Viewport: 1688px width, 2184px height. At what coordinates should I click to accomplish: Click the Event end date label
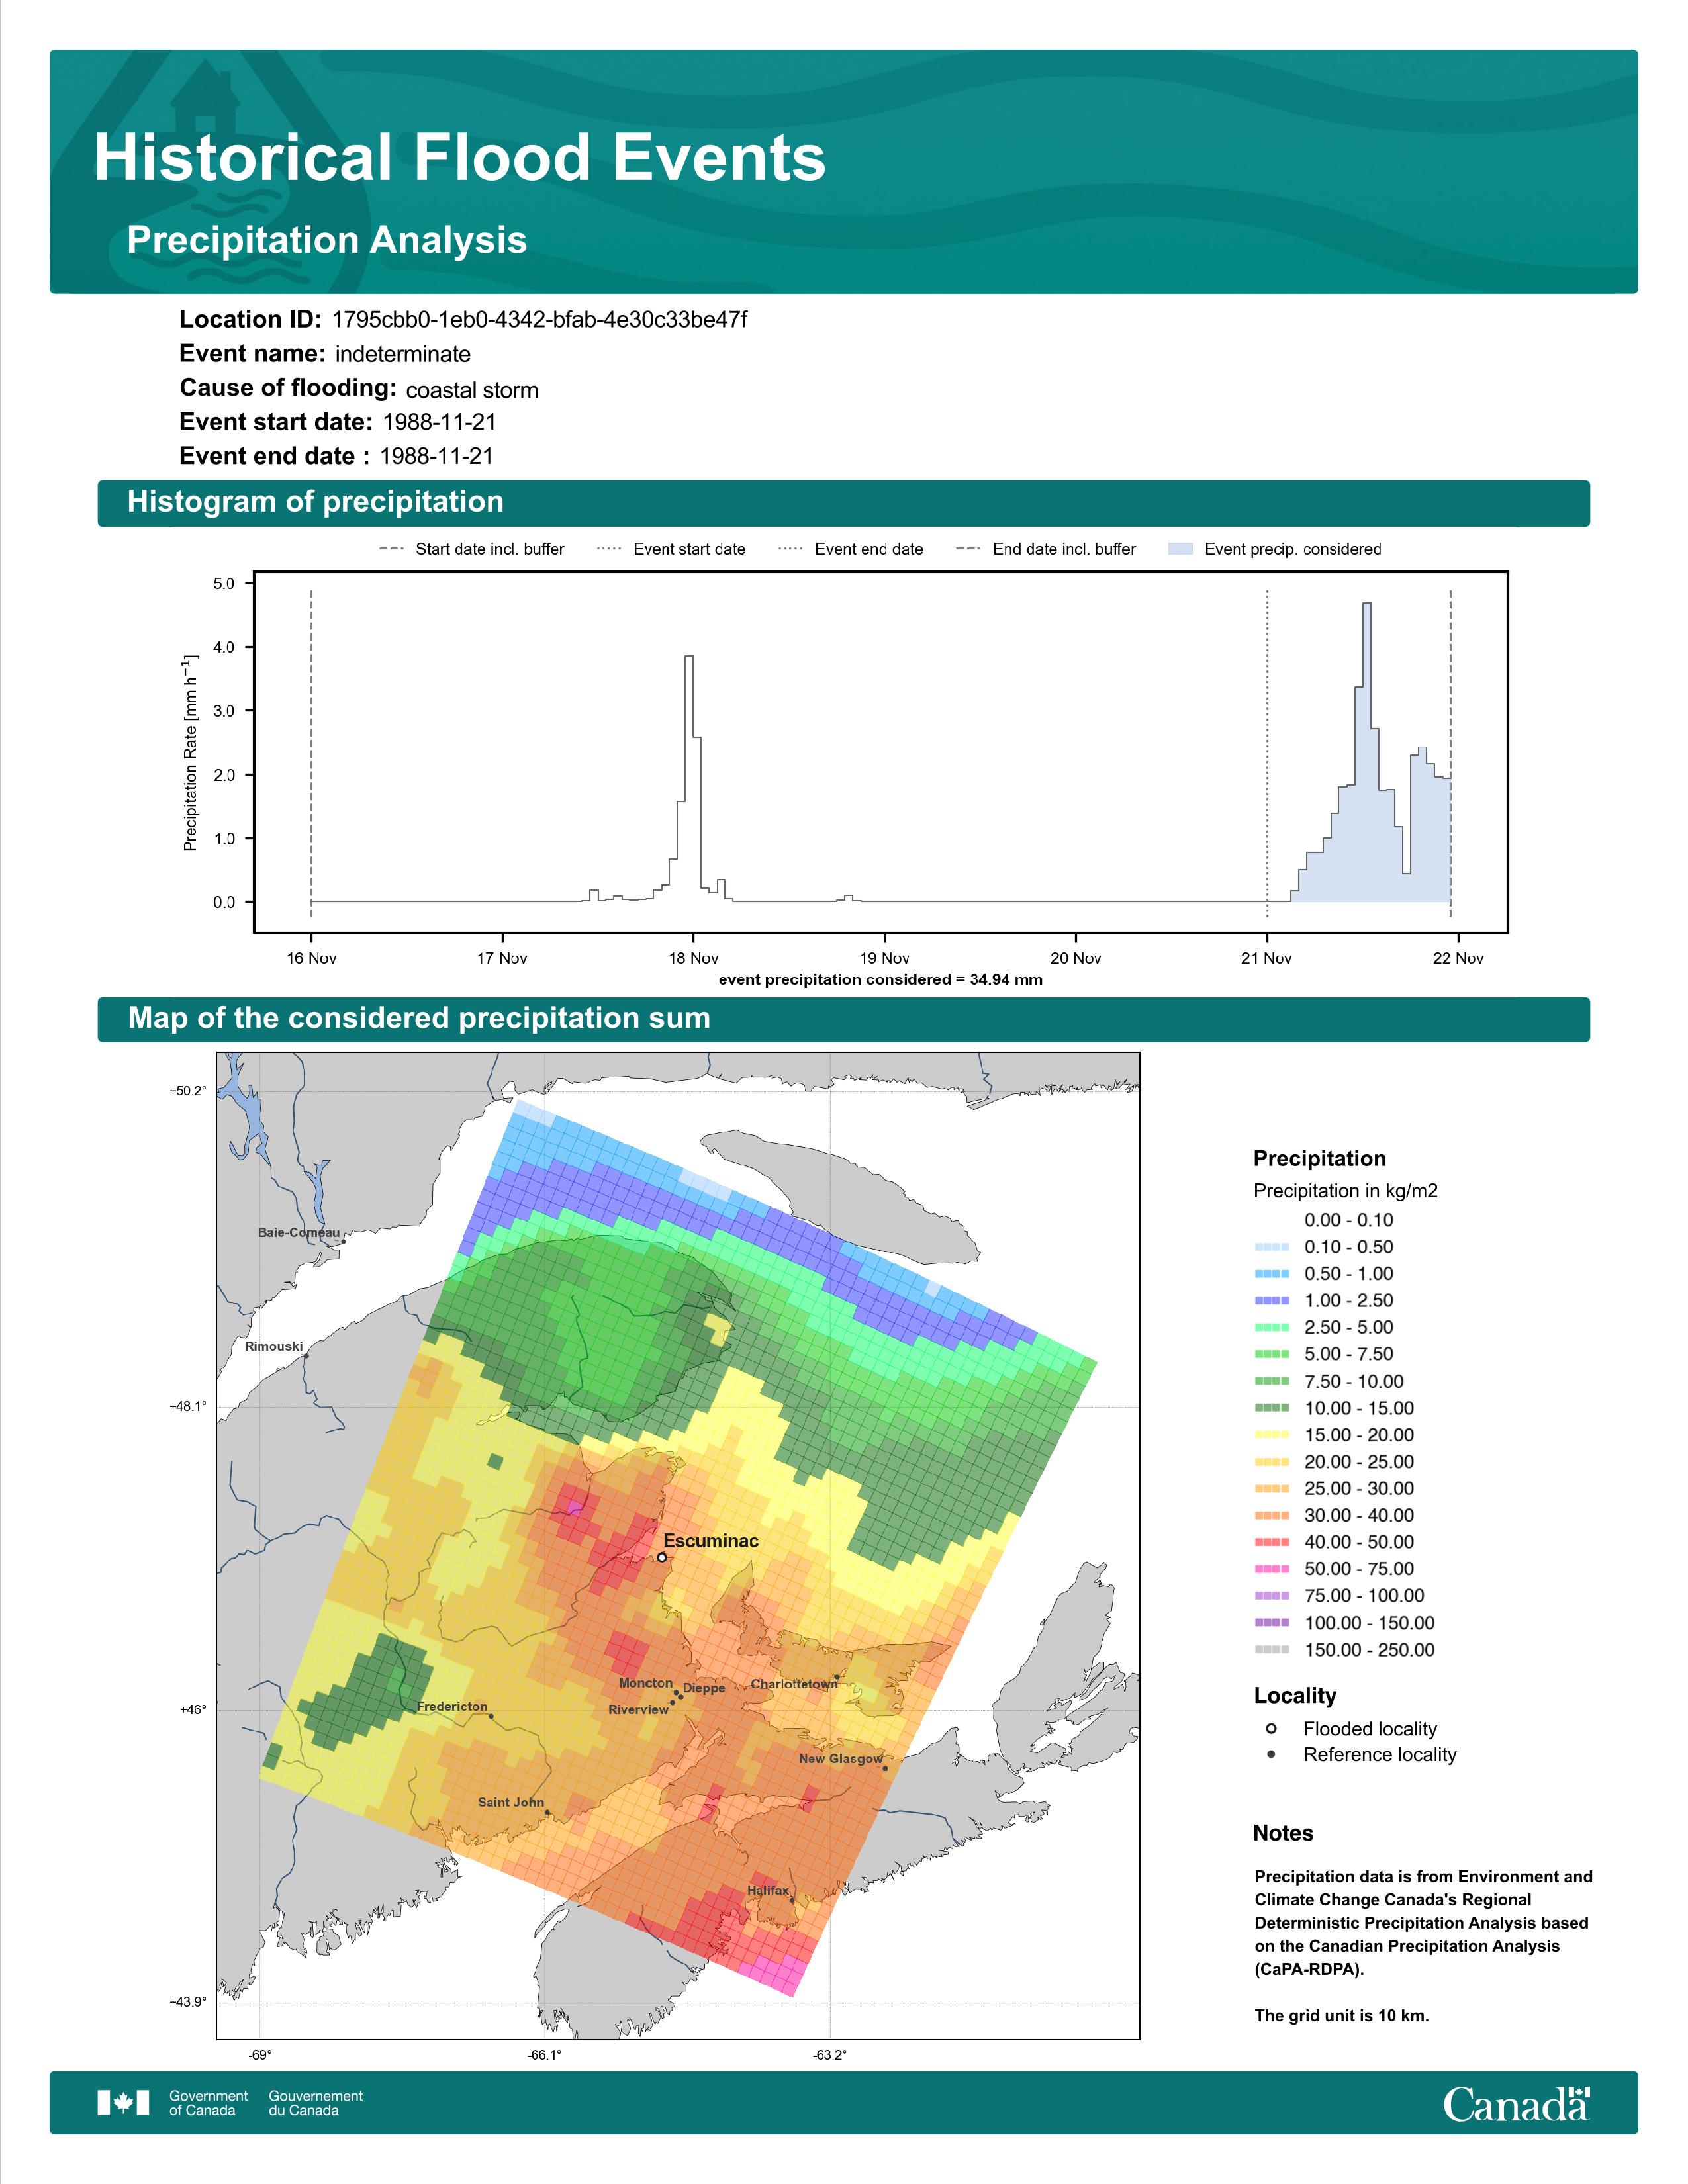point(274,456)
